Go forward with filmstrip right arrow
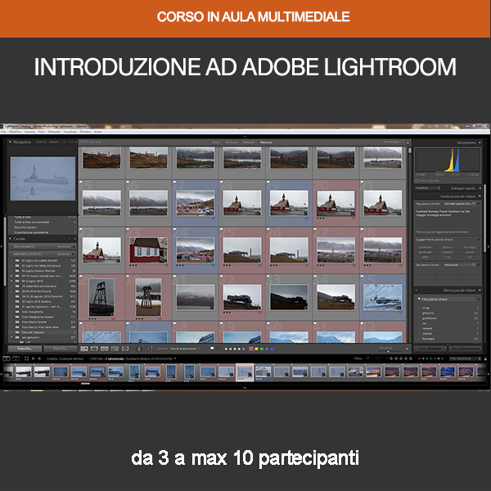The width and height of the screenshot is (491, 491). [x=39, y=358]
